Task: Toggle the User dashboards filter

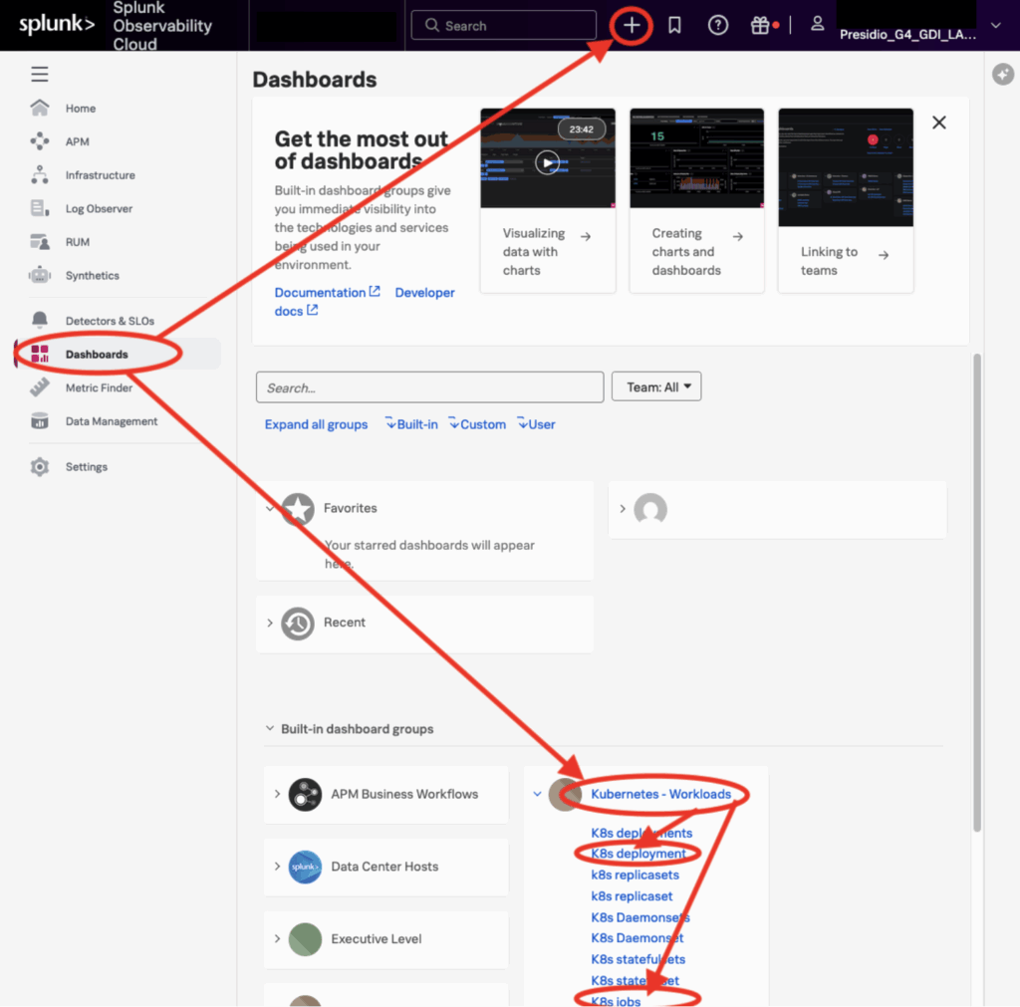Action: pos(535,423)
